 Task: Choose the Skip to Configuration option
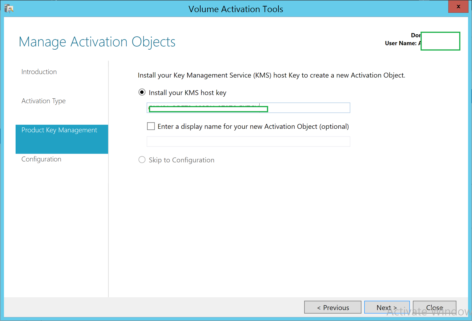(x=142, y=160)
